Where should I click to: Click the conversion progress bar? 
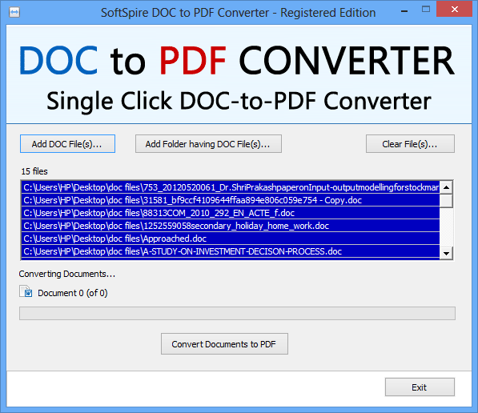click(237, 313)
